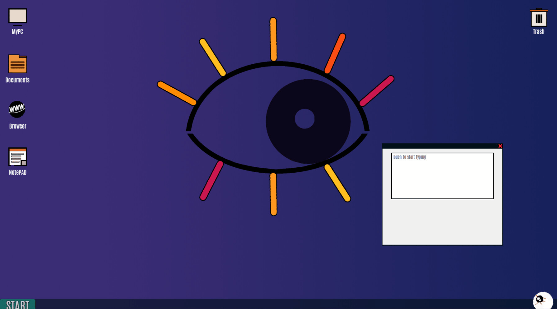Open the orange Documents folder icon
Screen dimensions: 557x309
tap(17, 64)
